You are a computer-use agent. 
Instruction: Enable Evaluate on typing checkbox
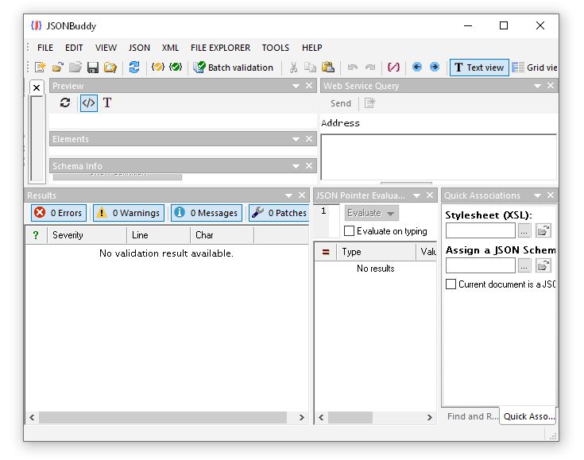[x=349, y=231]
